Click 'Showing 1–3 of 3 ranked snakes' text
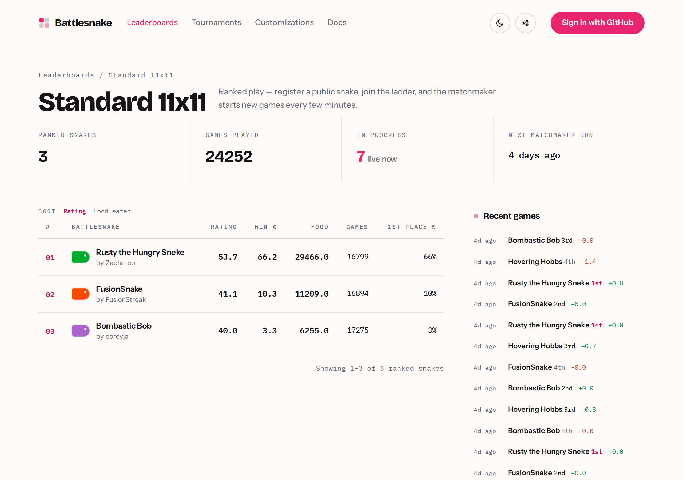 (x=380, y=369)
